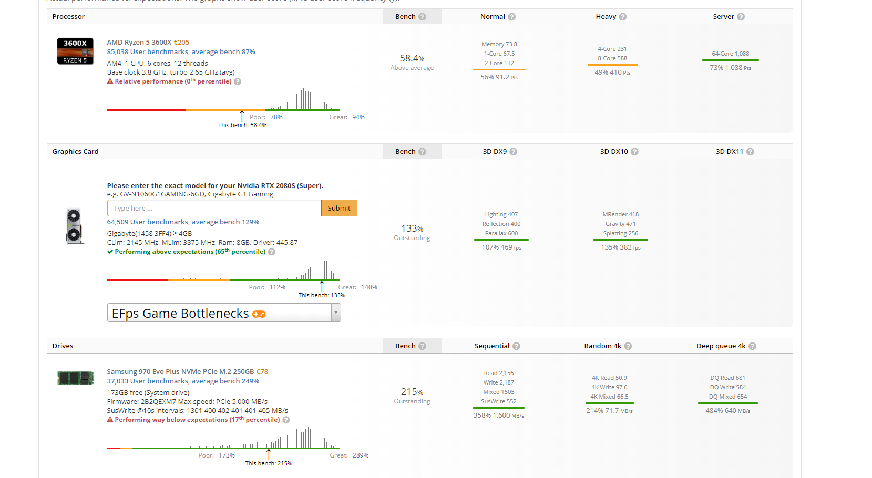Viewport: 872px width, 478px height.
Task: Click help icon beside Server header
Action: pyautogui.click(x=741, y=17)
